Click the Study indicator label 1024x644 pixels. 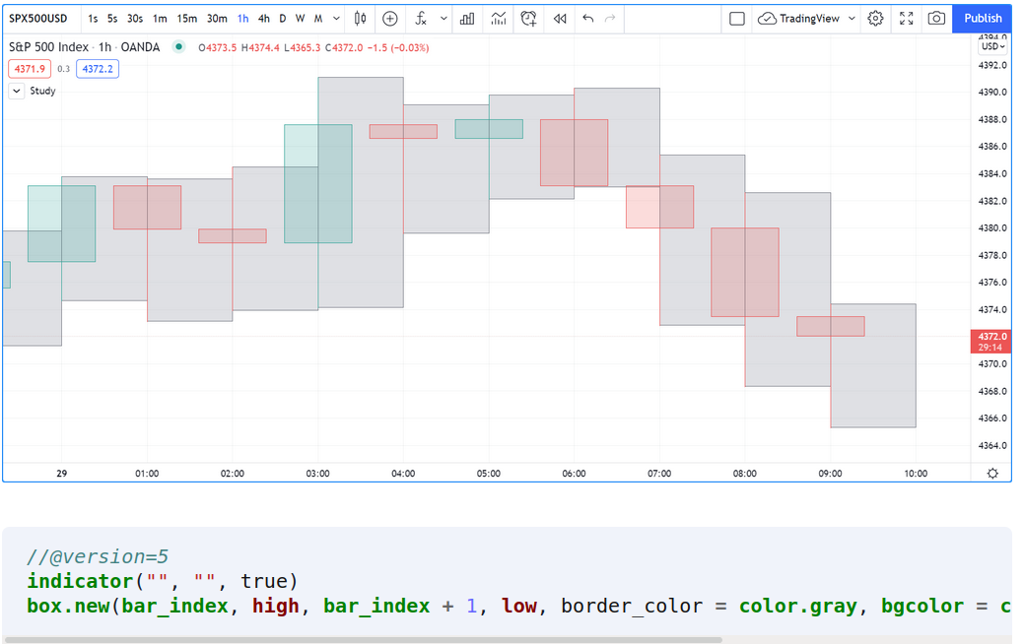point(42,91)
